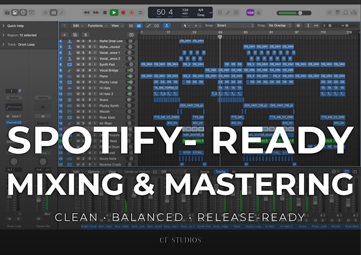Toggle Vertical Auto Zoom button
This screenshot has height=255, width=361.
pos(308,26)
